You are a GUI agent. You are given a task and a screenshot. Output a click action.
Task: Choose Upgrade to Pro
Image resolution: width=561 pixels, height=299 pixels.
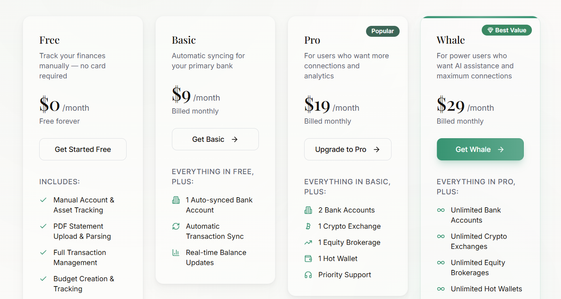[x=348, y=149]
